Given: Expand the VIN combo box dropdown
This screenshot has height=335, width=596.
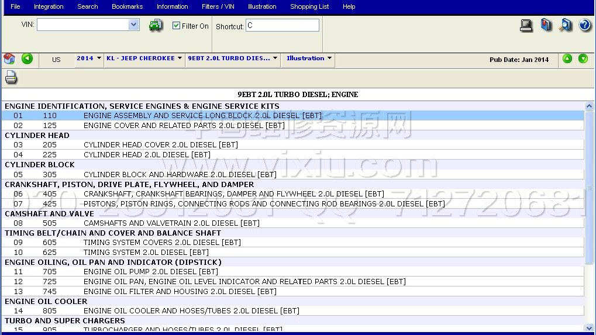Looking at the screenshot, I should pos(134,25).
